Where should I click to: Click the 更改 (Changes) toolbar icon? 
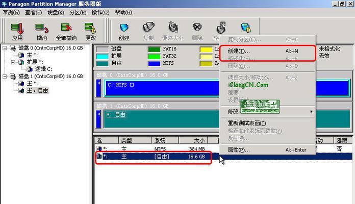point(90,28)
